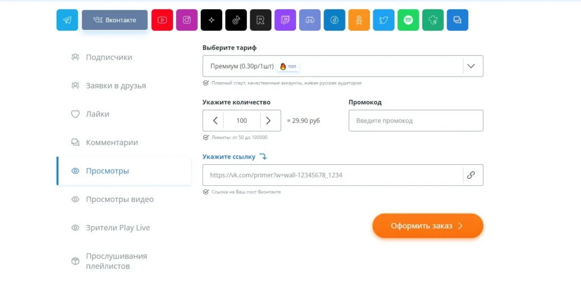Focus the Введите промокод input field
The height and width of the screenshot is (301, 581).
click(416, 120)
